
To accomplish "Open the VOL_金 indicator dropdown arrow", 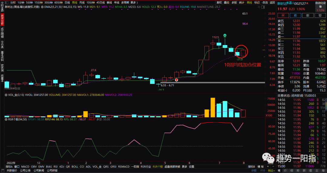I will (x=6, y=95).
